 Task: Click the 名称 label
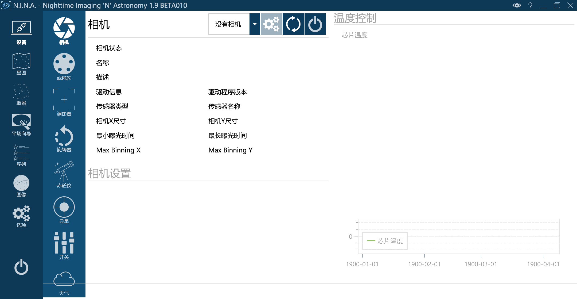(x=103, y=63)
